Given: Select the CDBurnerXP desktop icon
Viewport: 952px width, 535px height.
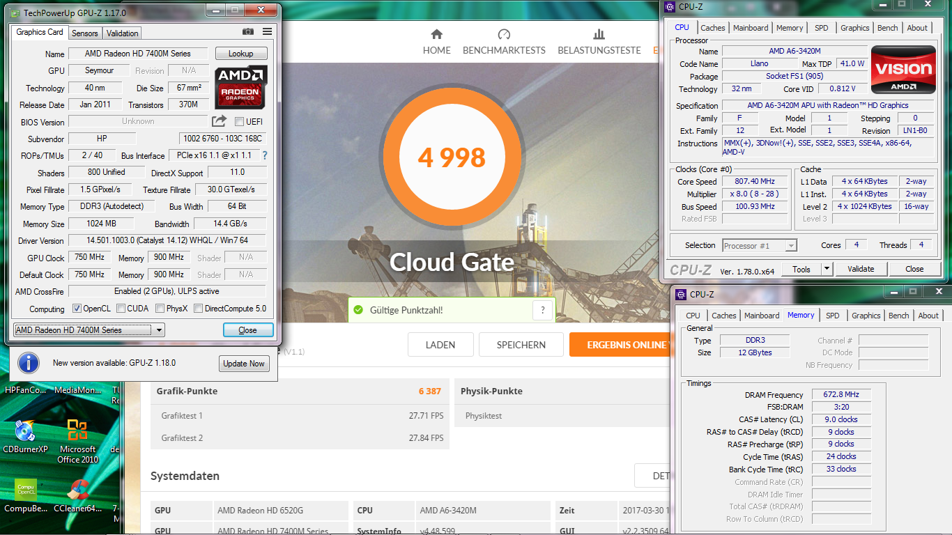Looking at the screenshot, I should [25, 432].
